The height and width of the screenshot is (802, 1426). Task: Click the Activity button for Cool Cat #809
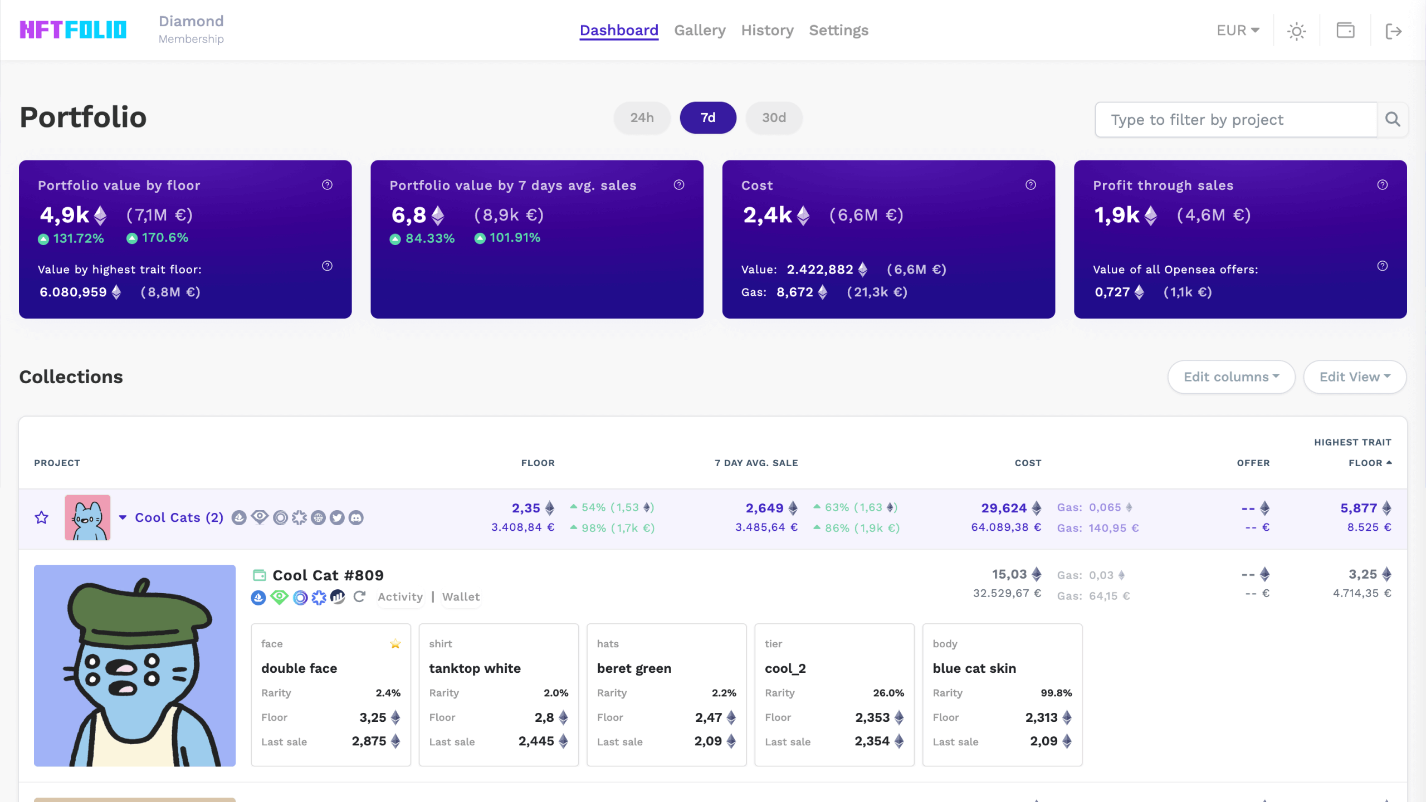click(400, 596)
